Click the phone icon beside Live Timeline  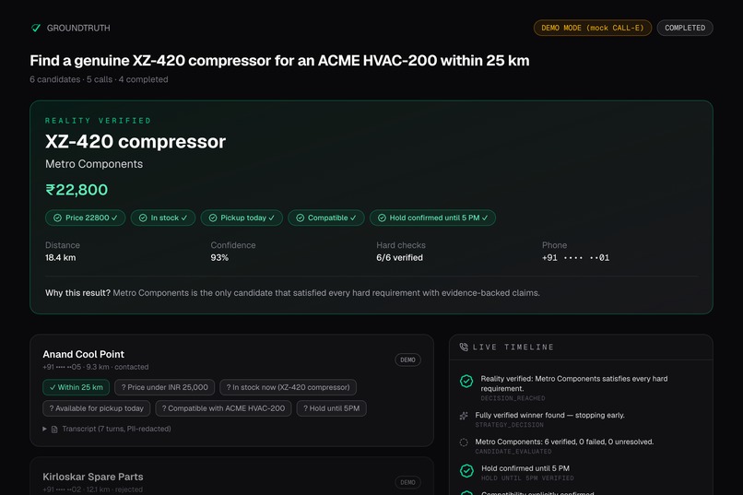pyautogui.click(x=464, y=348)
